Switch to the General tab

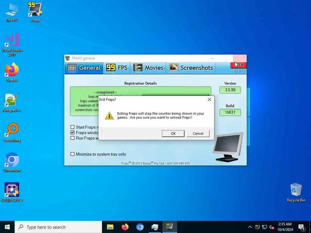click(x=84, y=68)
